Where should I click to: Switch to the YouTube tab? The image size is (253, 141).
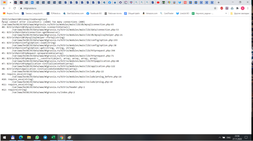pyautogui.click(x=158, y=3)
